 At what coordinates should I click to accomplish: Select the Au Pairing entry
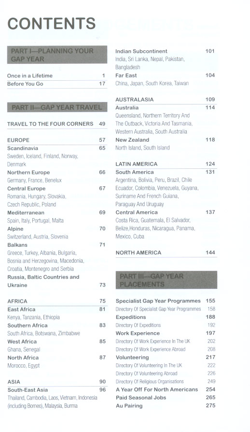(165, 406)
